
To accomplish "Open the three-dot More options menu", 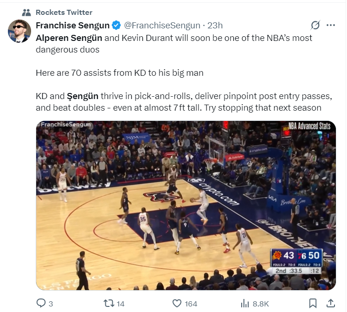I will pyautogui.click(x=331, y=25).
